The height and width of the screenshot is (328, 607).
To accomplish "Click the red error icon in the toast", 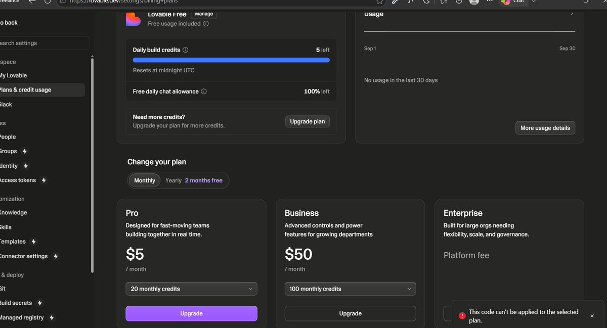I will 462,316.
